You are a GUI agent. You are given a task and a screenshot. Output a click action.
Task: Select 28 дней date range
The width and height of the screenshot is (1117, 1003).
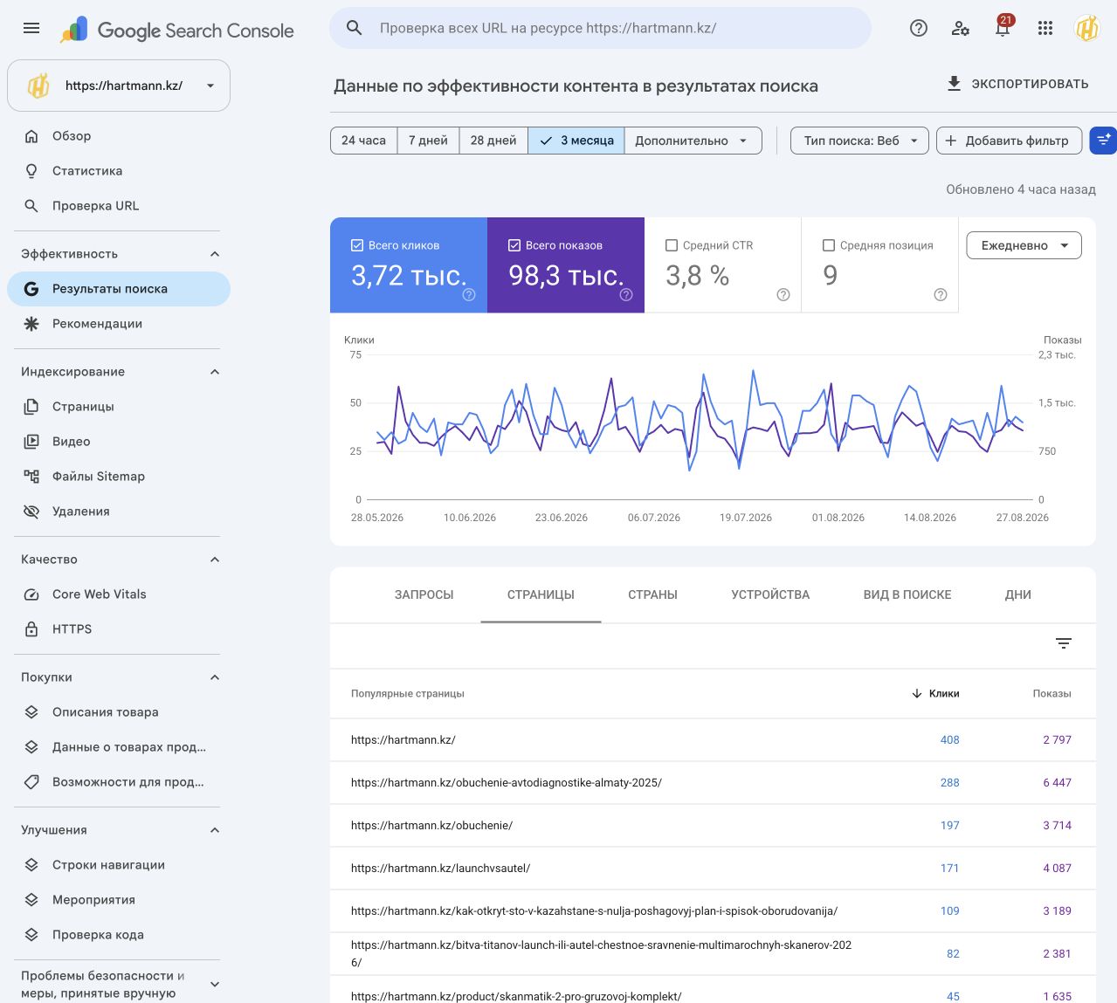tap(493, 141)
